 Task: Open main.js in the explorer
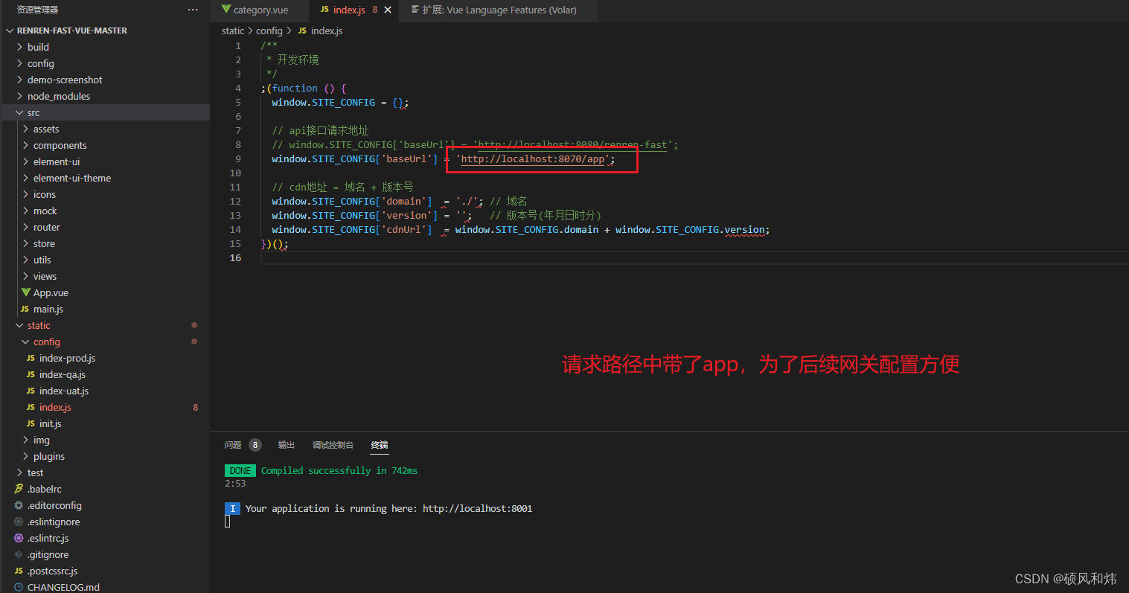48,309
